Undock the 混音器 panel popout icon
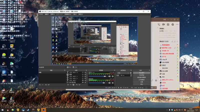 [114, 70]
